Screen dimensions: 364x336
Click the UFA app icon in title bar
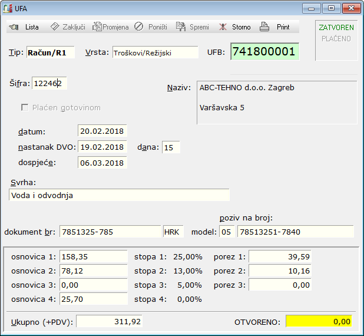8,8
